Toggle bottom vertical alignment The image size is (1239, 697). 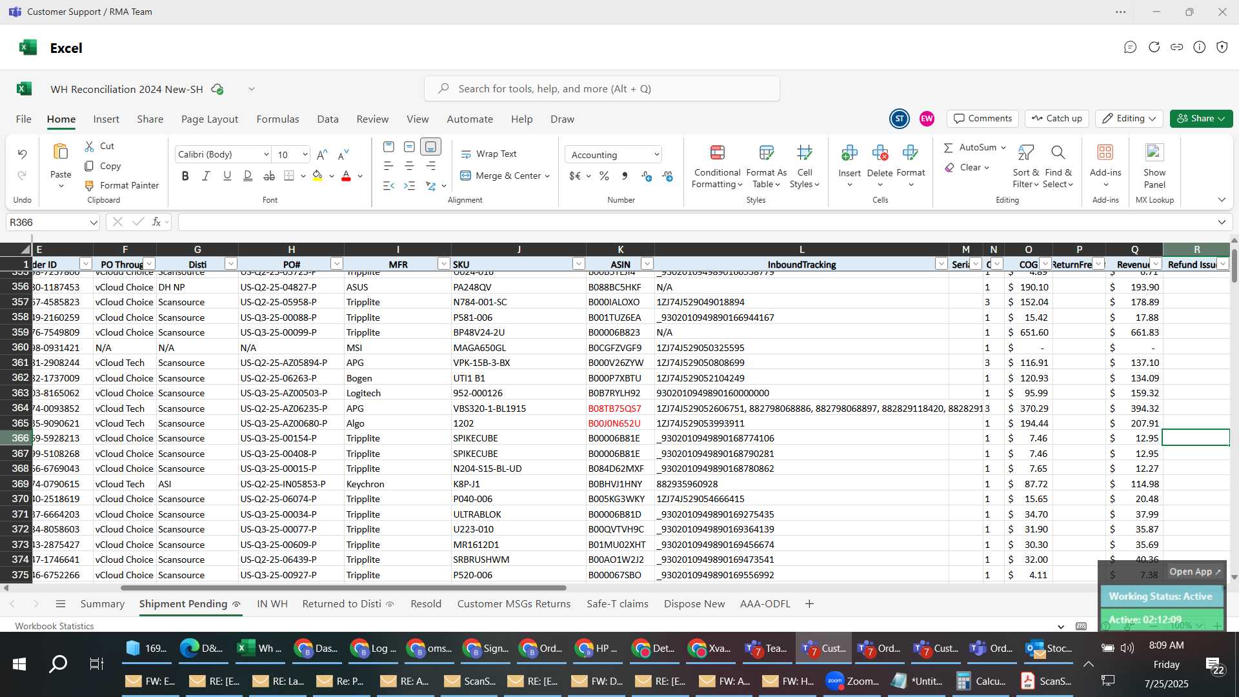(430, 146)
